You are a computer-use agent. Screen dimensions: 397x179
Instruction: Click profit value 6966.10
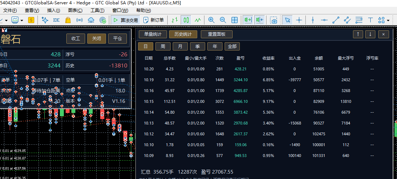click(241, 101)
